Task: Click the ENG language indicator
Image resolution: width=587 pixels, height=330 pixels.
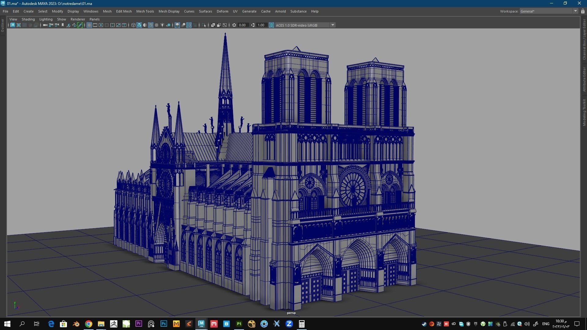Action: click(x=546, y=324)
